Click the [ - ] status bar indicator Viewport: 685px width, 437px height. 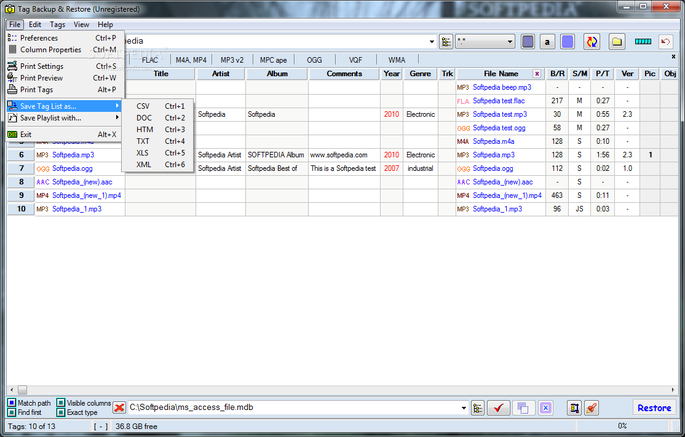pos(100,427)
